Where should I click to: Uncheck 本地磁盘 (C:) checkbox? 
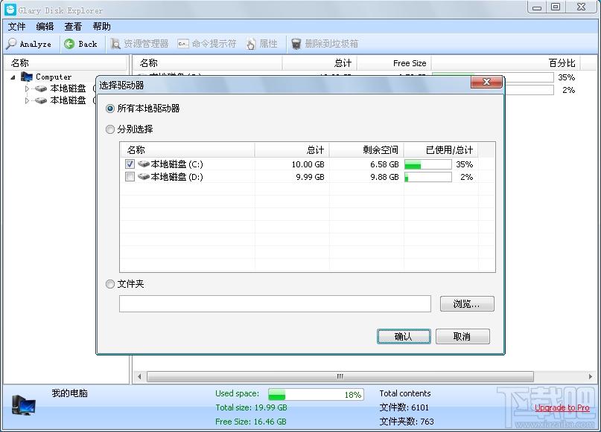(130, 164)
